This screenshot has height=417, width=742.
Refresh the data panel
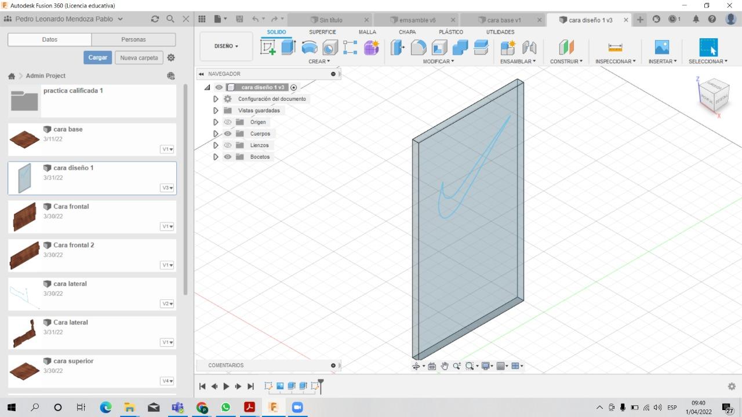tap(155, 19)
